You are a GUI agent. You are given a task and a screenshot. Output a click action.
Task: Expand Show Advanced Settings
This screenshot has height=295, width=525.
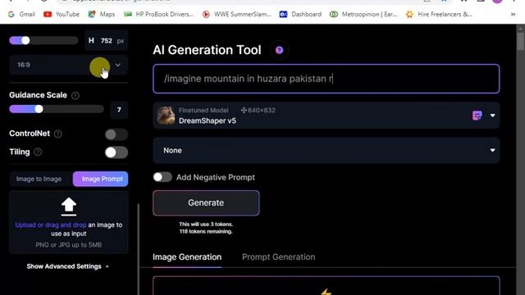67,266
